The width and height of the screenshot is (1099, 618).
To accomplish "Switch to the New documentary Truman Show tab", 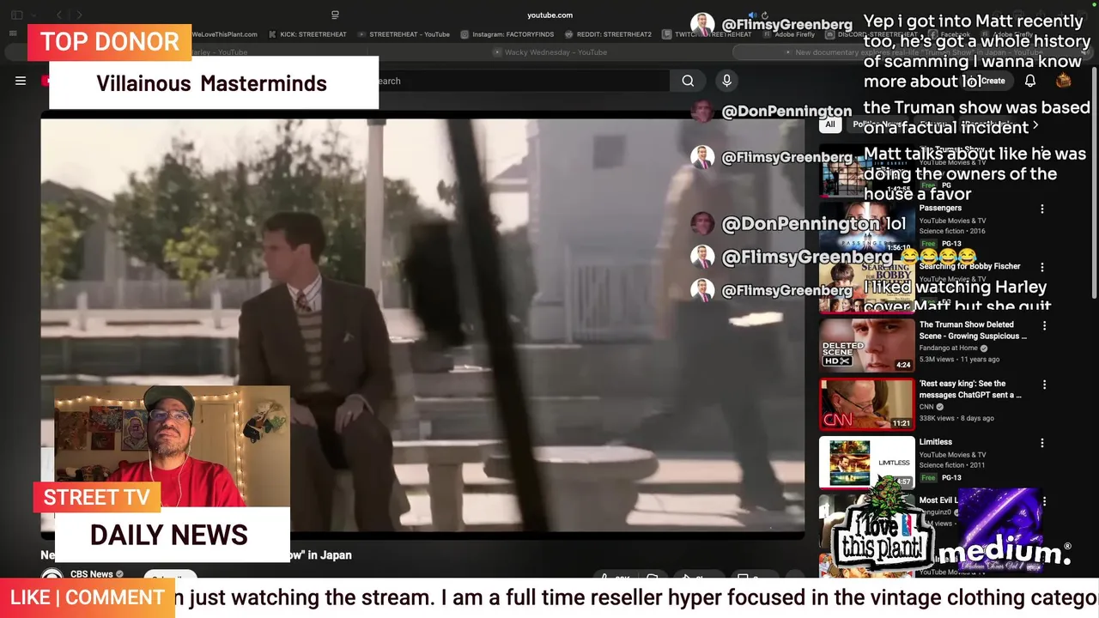I will tap(914, 52).
